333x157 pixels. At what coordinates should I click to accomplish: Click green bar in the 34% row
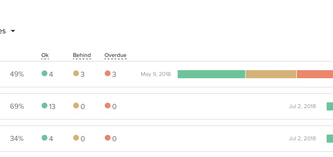[x=330, y=139]
